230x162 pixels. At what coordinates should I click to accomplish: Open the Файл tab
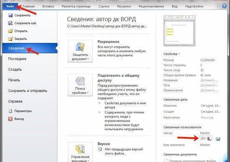point(10,6)
